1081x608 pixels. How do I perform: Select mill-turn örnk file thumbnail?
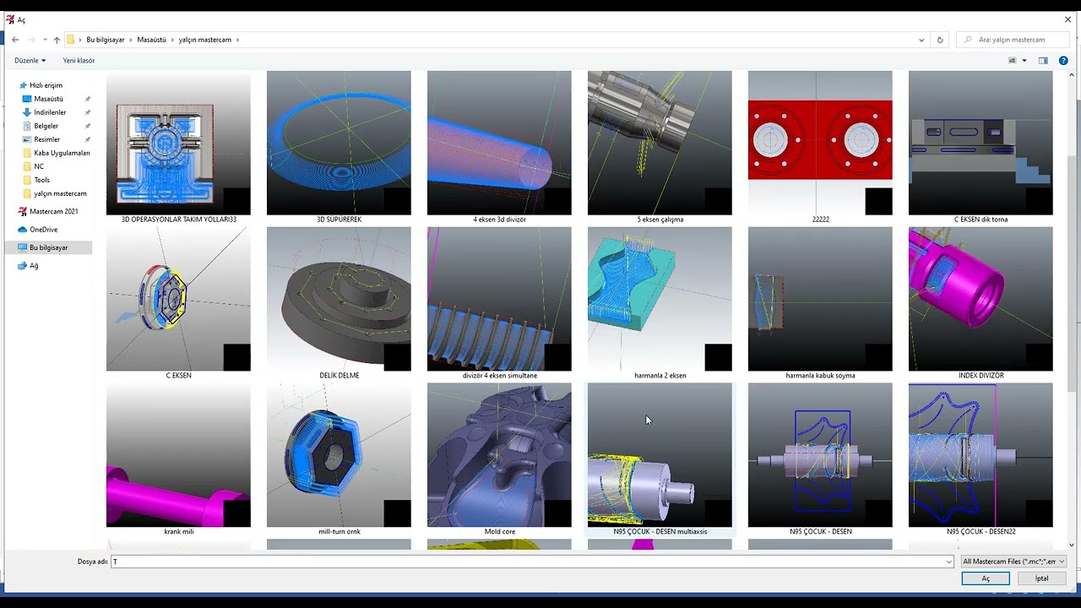[x=339, y=455]
